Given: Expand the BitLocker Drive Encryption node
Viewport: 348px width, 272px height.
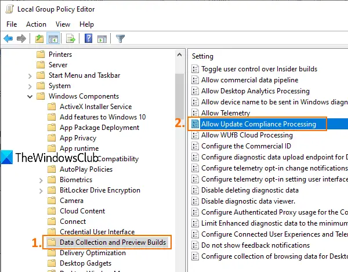Looking at the screenshot, I should [41, 191].
